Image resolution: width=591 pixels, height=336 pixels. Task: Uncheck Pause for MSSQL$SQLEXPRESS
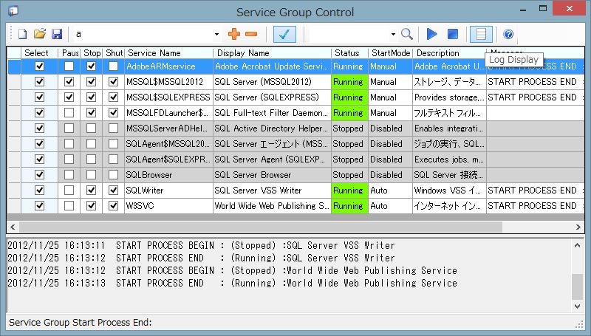(69, 97)
